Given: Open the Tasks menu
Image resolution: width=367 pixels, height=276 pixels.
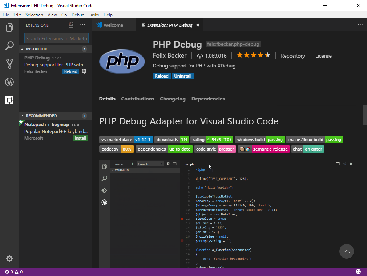Looking at the screenshot, I should point(94,15).
